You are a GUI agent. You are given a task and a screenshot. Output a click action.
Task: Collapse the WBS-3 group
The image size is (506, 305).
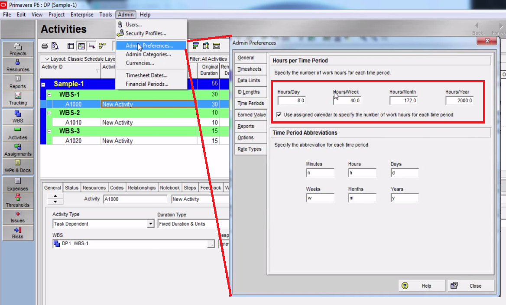49,131
